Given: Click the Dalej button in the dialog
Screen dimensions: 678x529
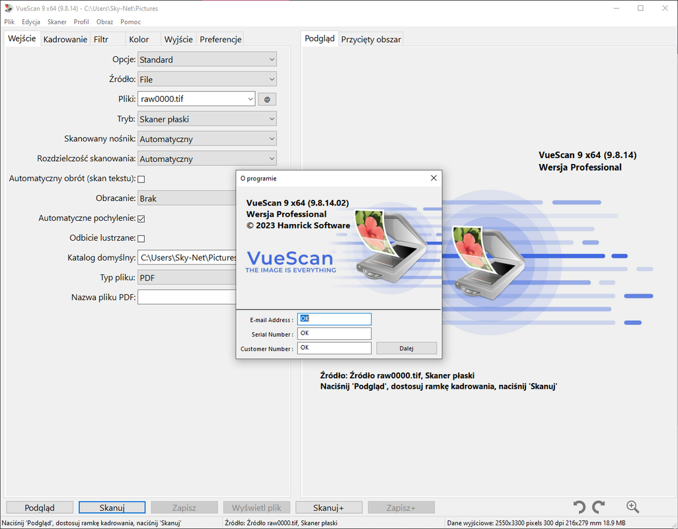Looking at the screenshot, I should (x=406, y=348).
